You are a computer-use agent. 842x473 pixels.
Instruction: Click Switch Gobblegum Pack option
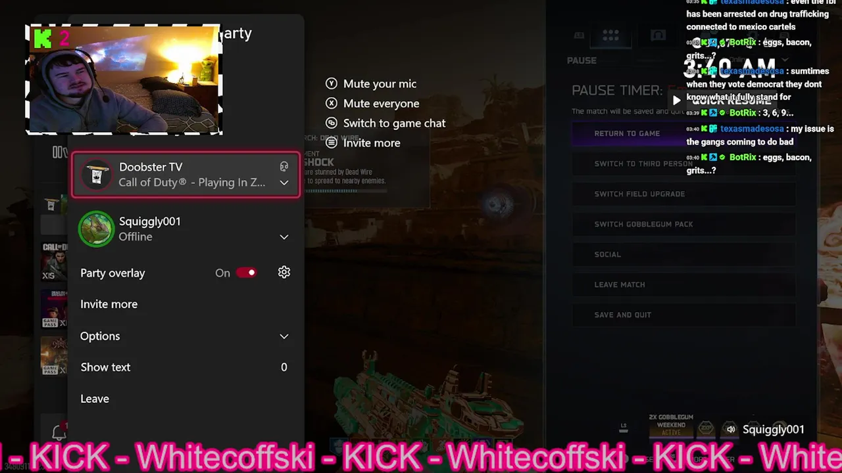tap(684, 224)
